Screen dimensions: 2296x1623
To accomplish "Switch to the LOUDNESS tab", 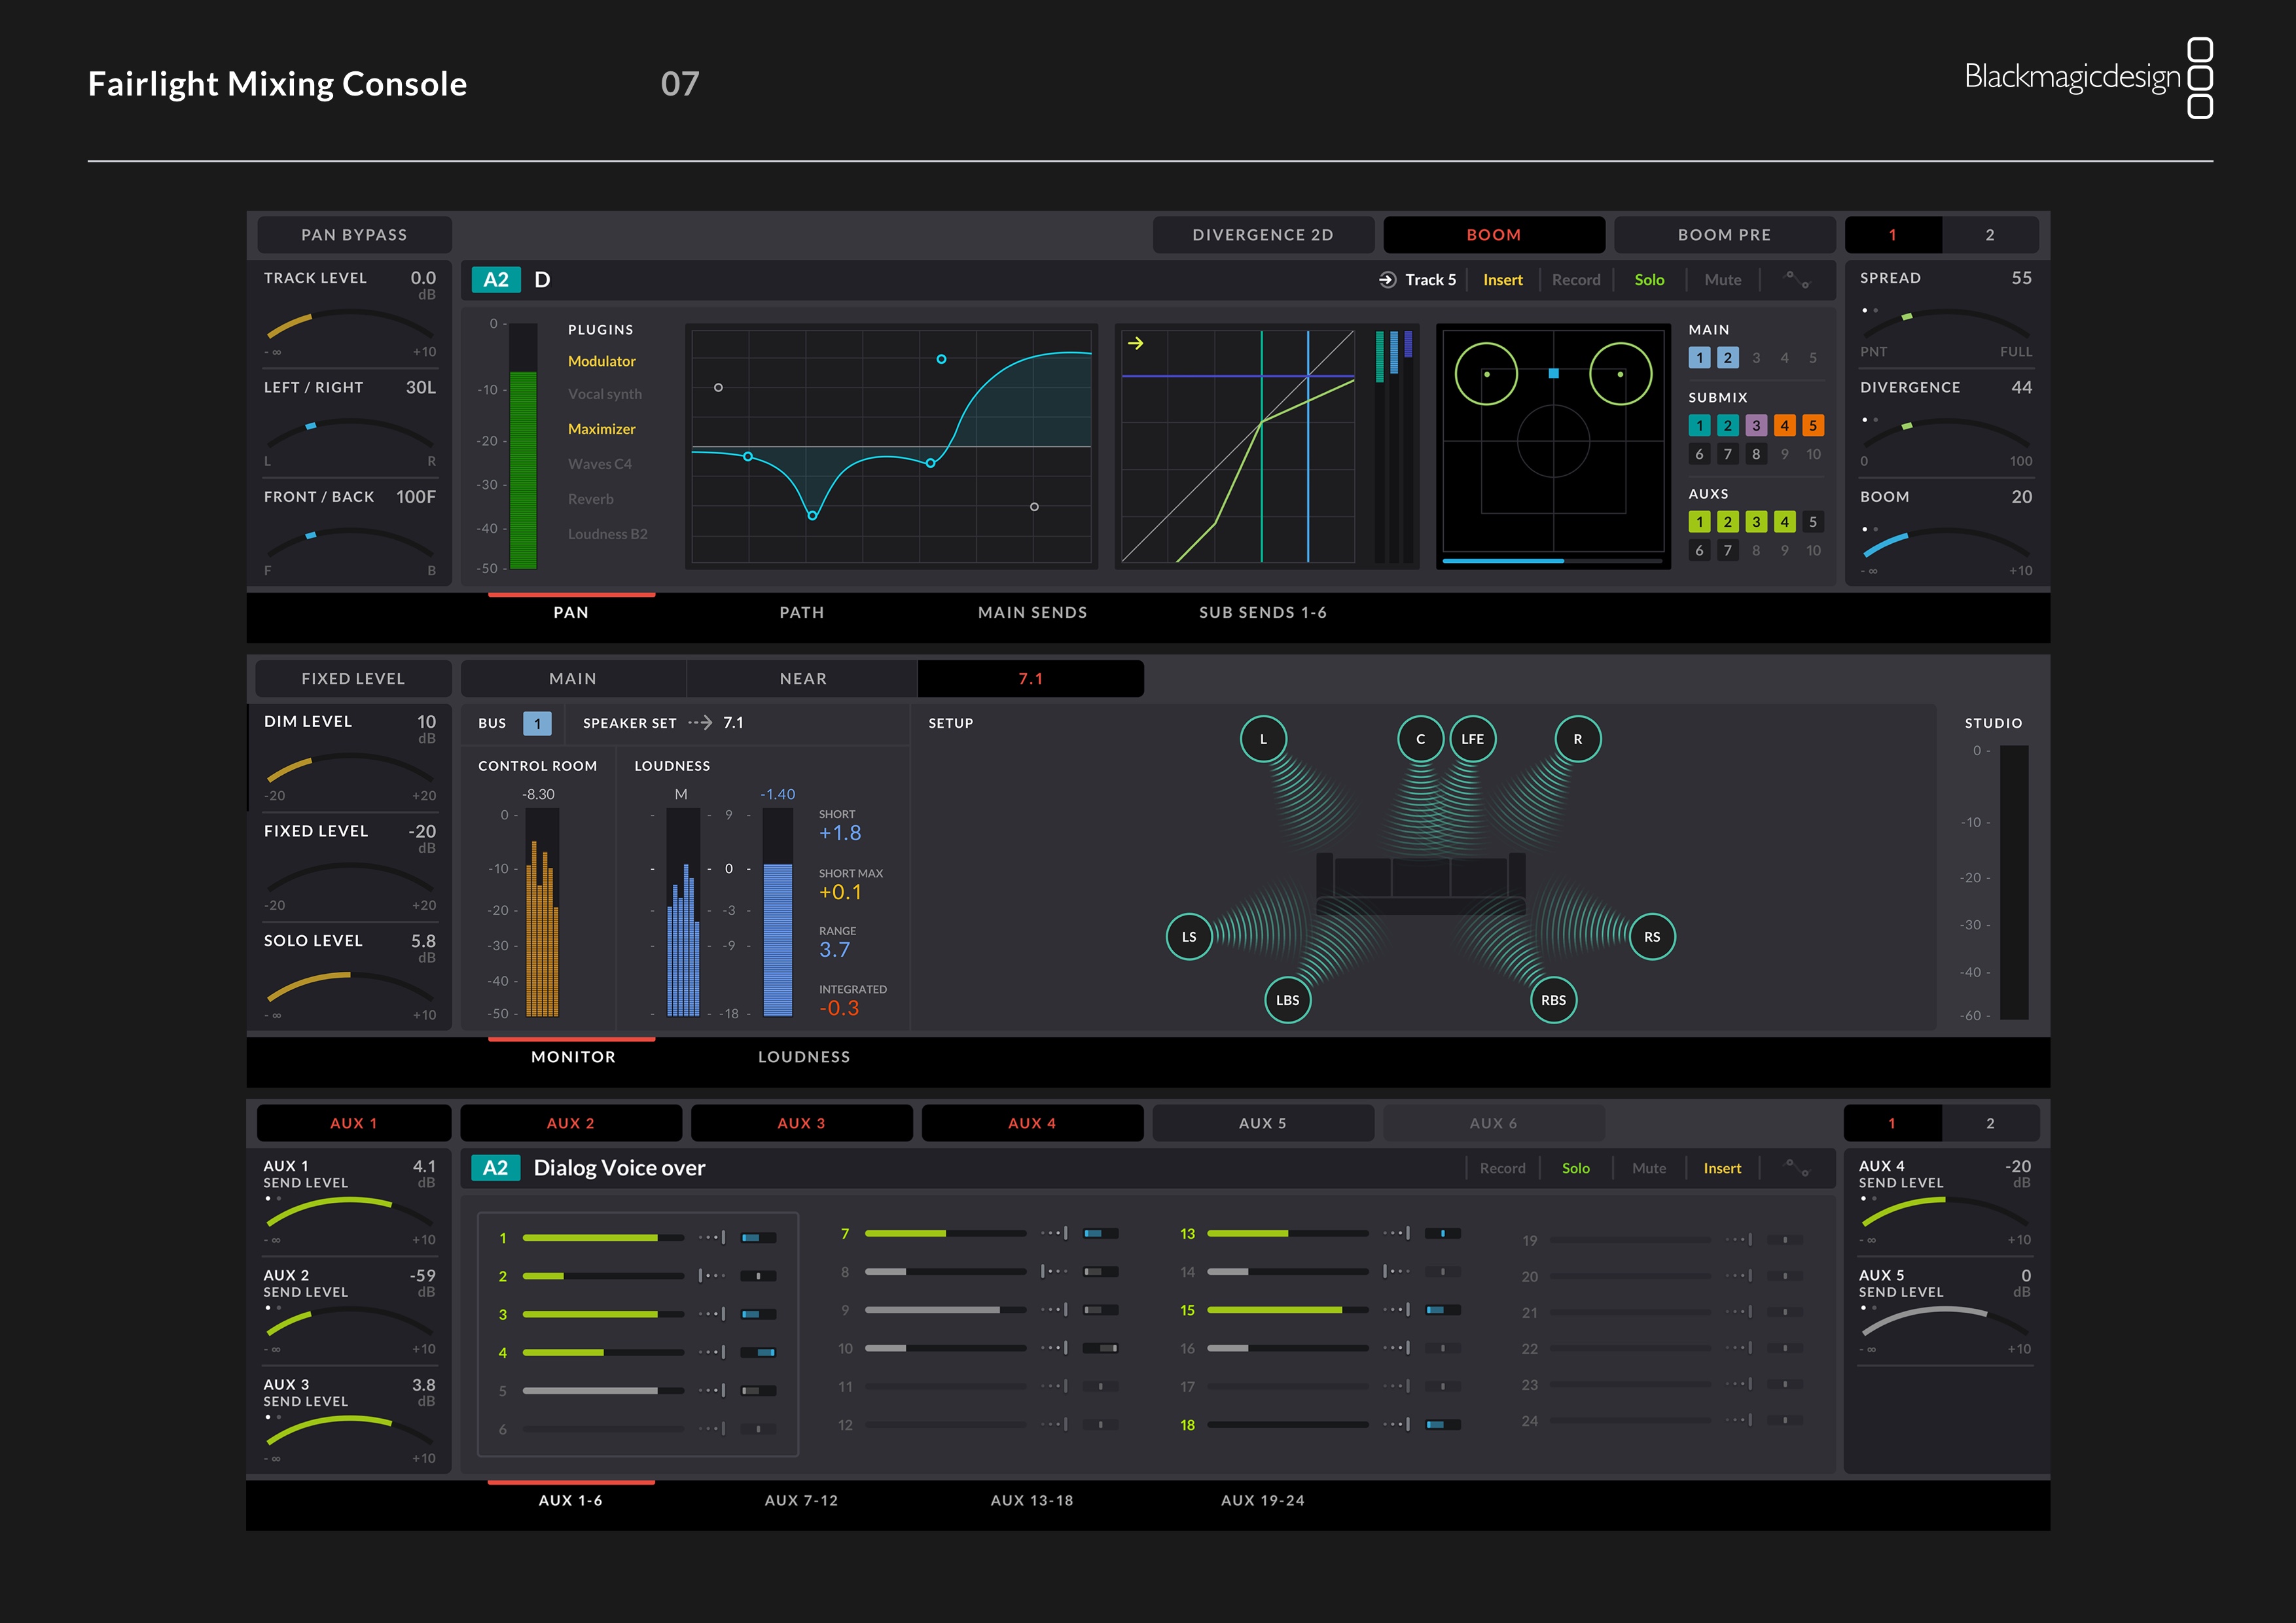I will click(804, 1056).
